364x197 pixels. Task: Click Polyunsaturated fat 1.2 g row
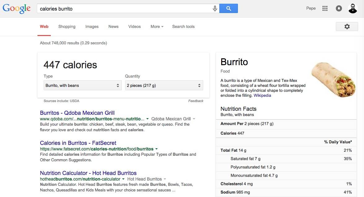pos(286,167)
